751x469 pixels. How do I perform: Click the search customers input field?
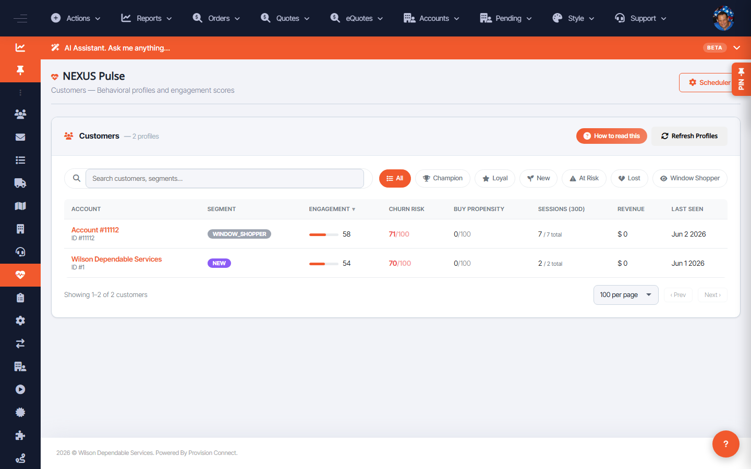(224, 178)
